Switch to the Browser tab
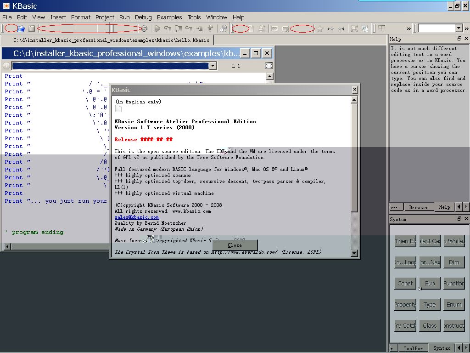This screenshot has width=470, height=353. [x=419, y=207]
